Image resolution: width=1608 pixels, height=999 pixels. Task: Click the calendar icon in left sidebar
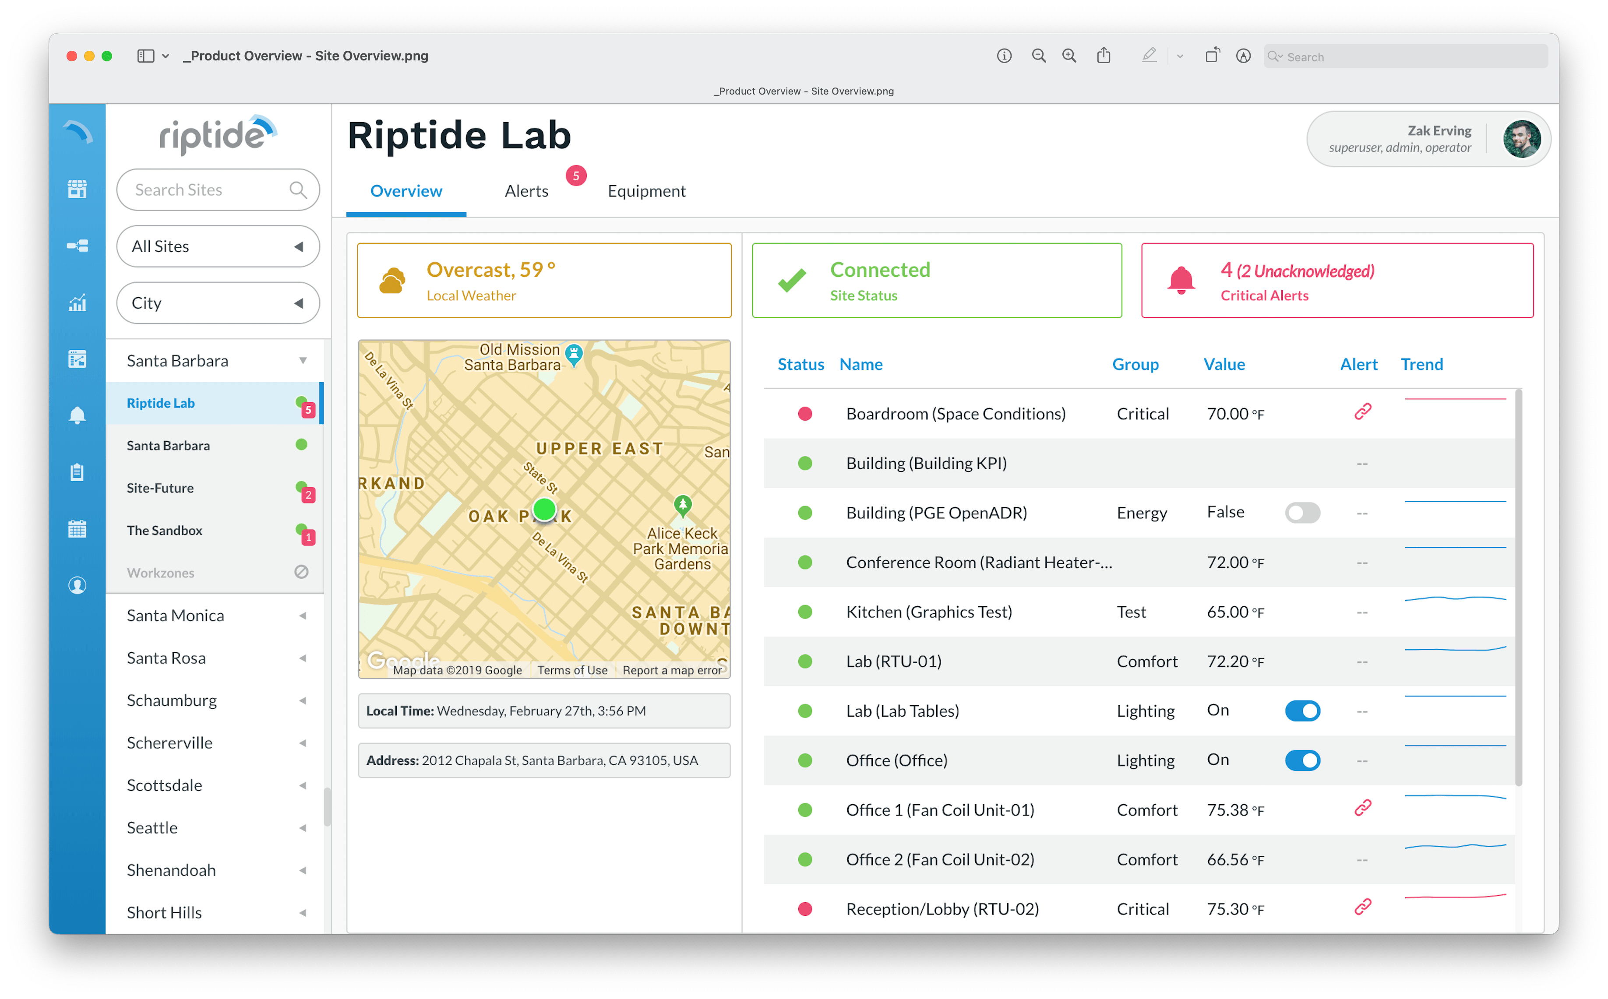[x=78, y=528]
